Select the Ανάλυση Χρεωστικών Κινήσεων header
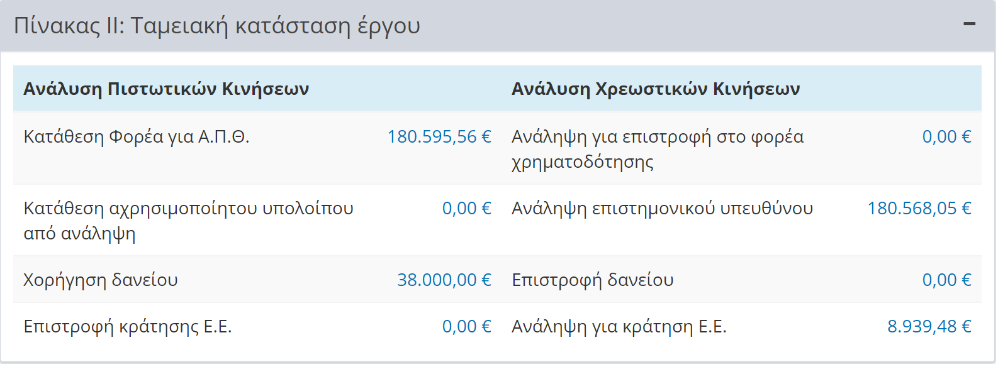This screenshot has width=998, height=367. click(656, 89)
